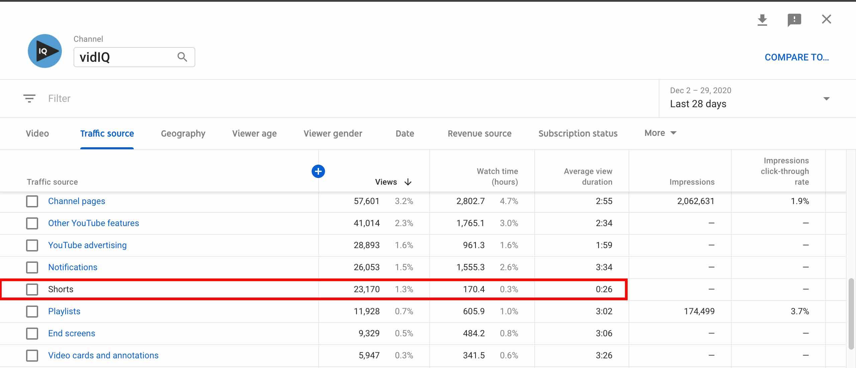Open the Revenue source tab
Viewport: 856px width, 368px height.
coord(479,134)
